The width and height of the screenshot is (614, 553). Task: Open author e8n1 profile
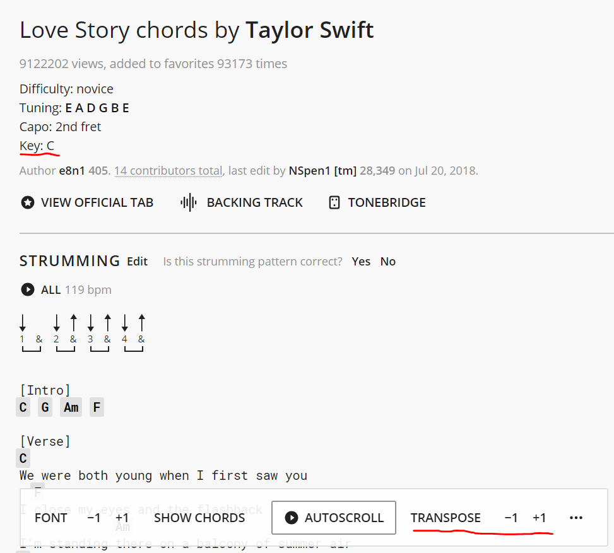(x=72, y=171)
